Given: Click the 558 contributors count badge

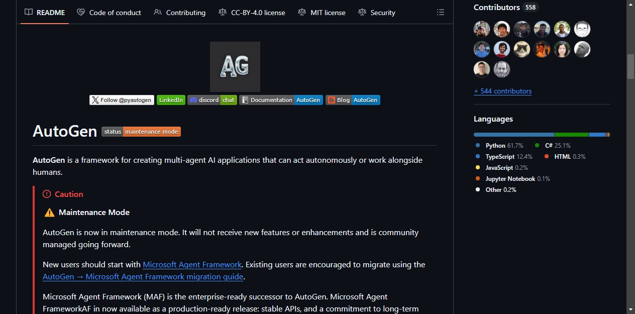Looking at the screenshot, I should click(531, 8).
